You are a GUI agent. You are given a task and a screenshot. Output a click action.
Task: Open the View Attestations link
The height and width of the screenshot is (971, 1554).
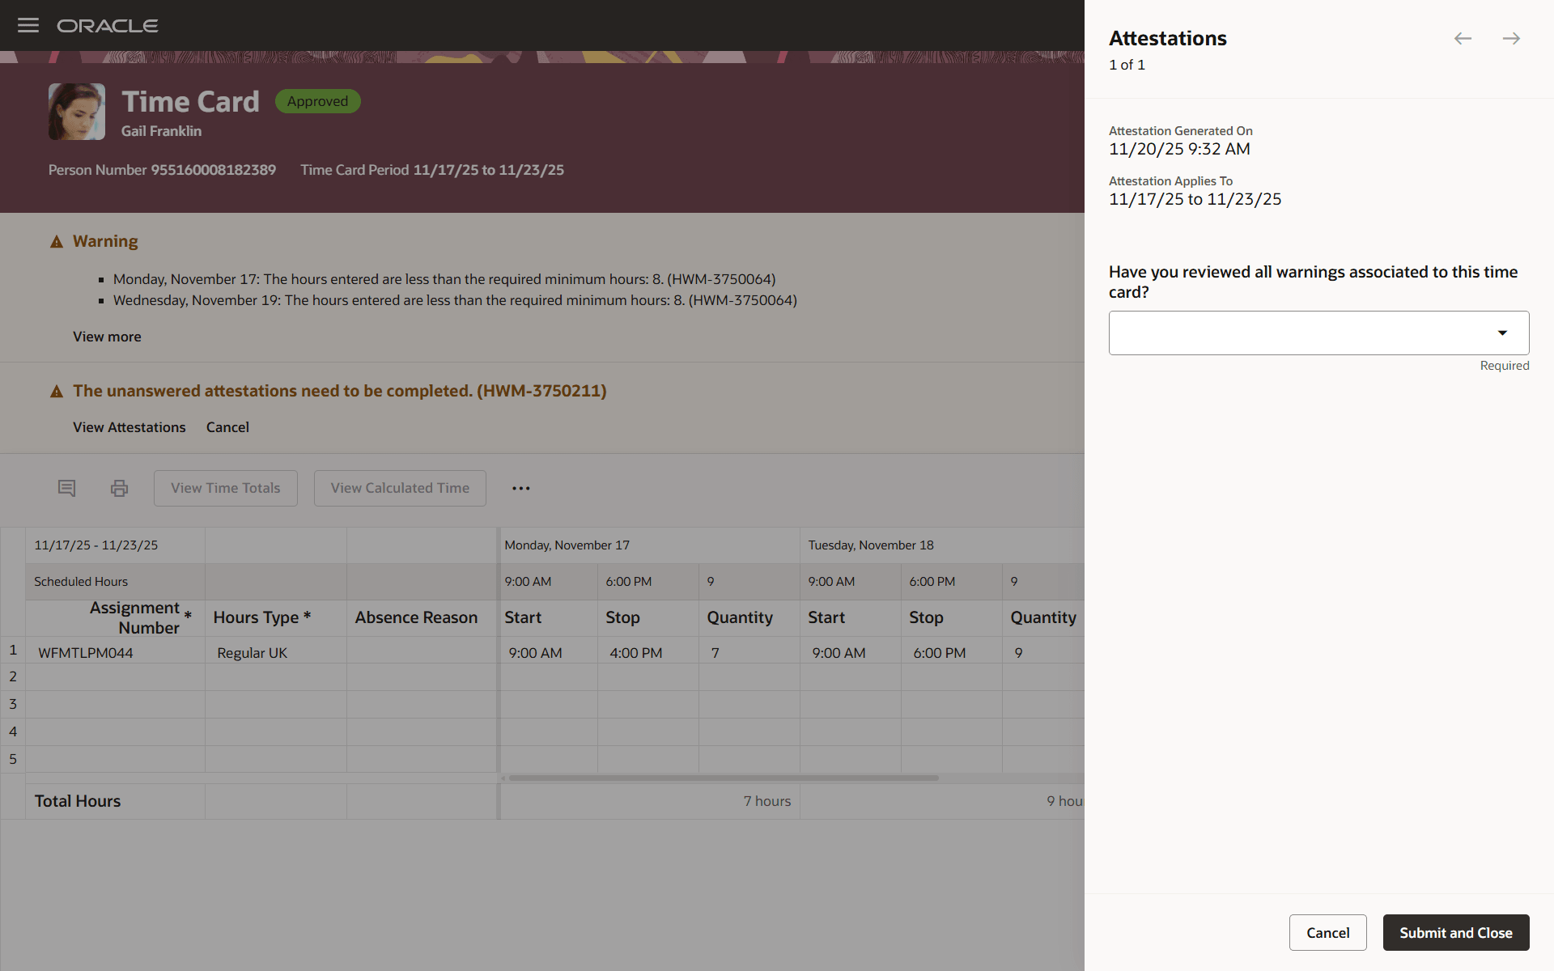click(x=129, y=427)
